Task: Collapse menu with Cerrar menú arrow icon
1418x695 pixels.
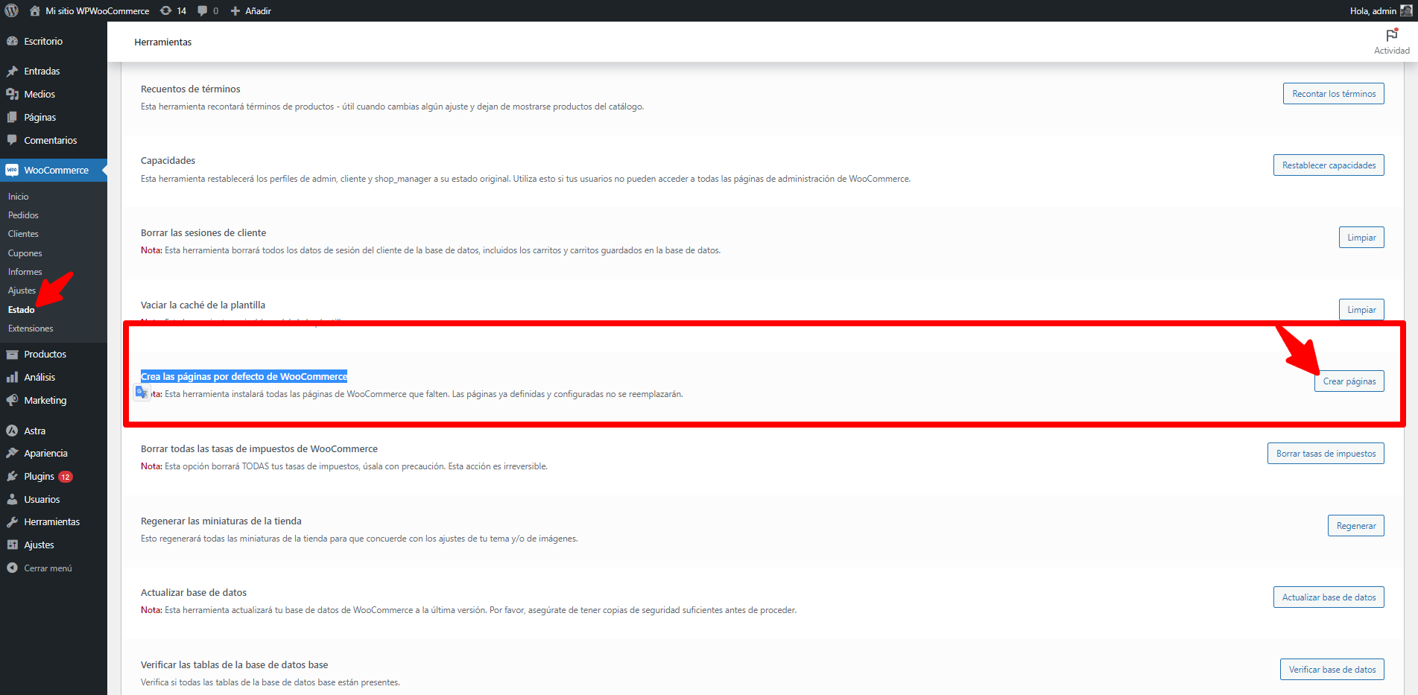Action: coord(12,568)
